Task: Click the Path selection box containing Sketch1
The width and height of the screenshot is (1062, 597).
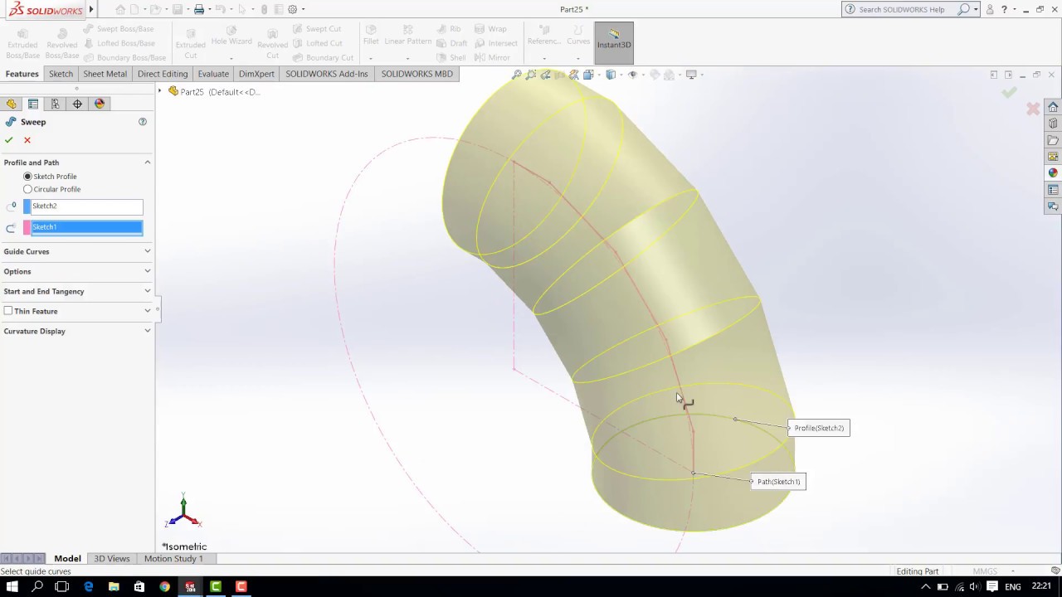Action: pos(86,227)
